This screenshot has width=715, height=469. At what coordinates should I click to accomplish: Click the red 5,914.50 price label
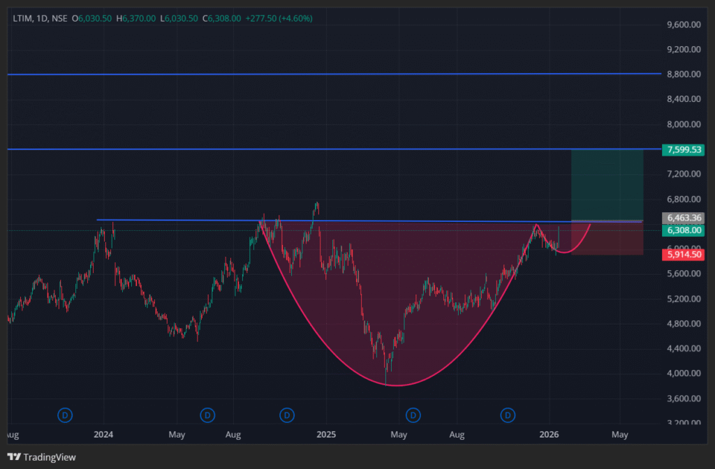coord(683,254)
